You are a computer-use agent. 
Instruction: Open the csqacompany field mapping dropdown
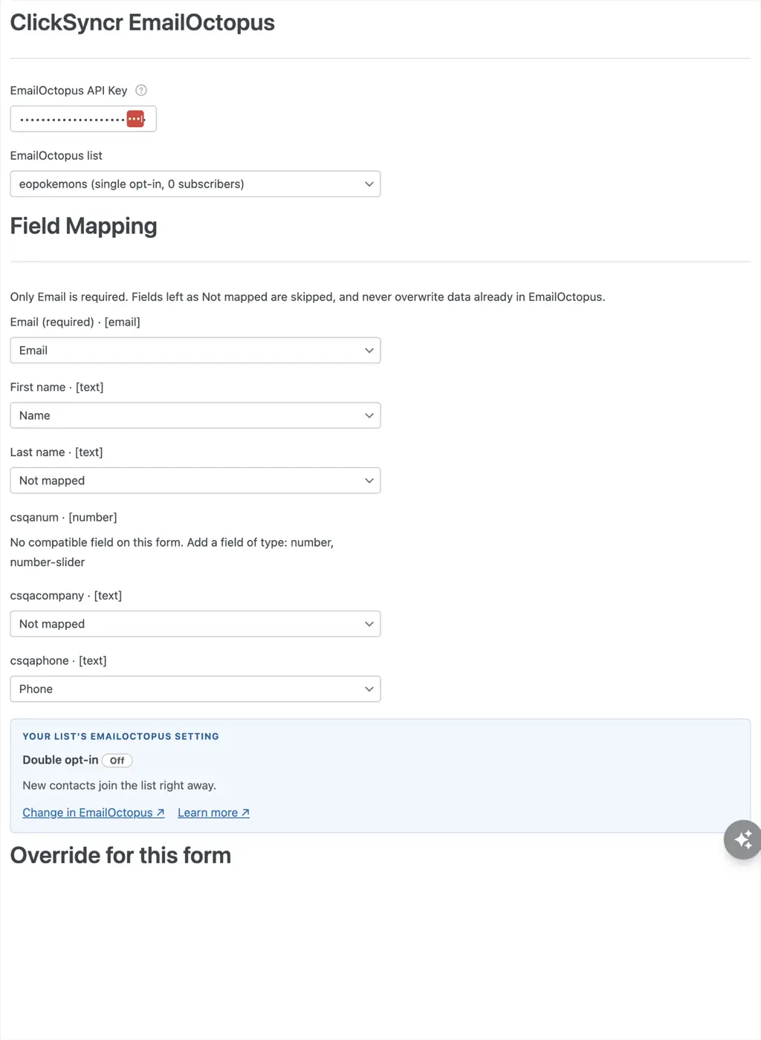coord(195,624)
